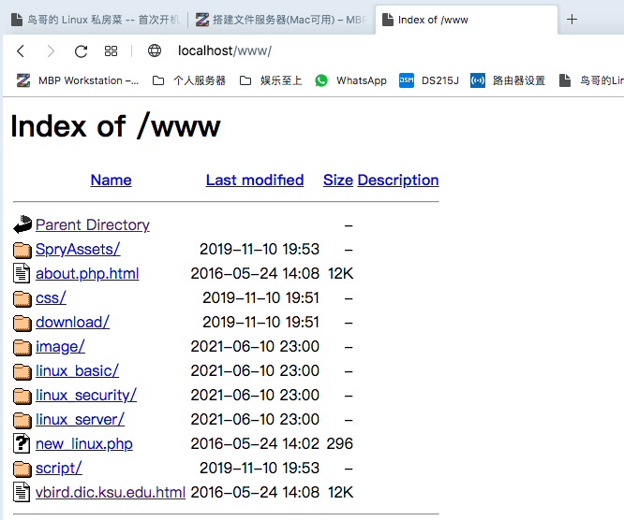Open the image/ folder link
The width and height of the screenshot is (624, 520).
(x=60, y=347)
